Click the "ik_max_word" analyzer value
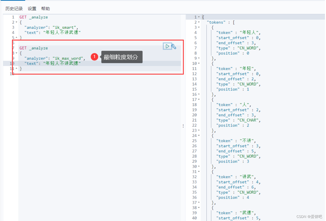326x221 pixels. pyautogui.click(x=68, y=58)
